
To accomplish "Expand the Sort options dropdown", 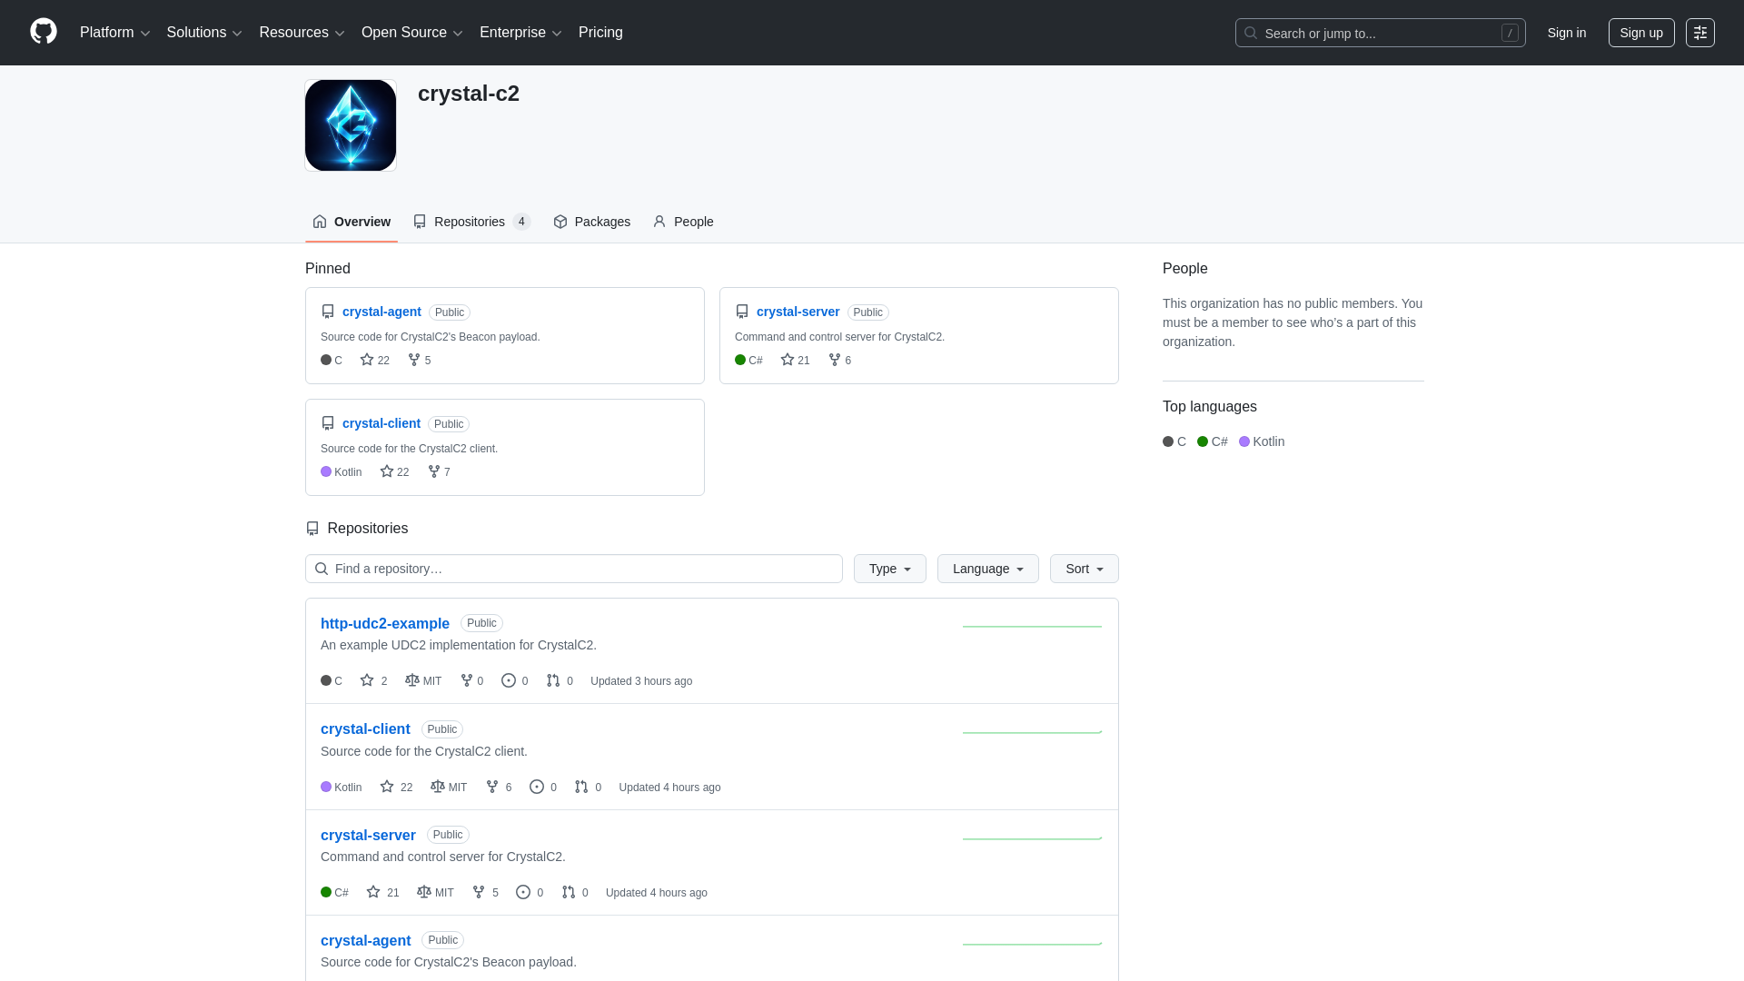I will (1084, 569).
